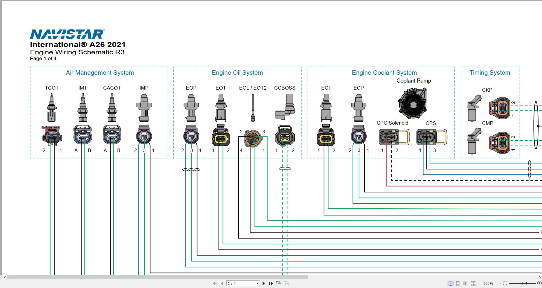Switch to continuous facing view

[473, 283]
